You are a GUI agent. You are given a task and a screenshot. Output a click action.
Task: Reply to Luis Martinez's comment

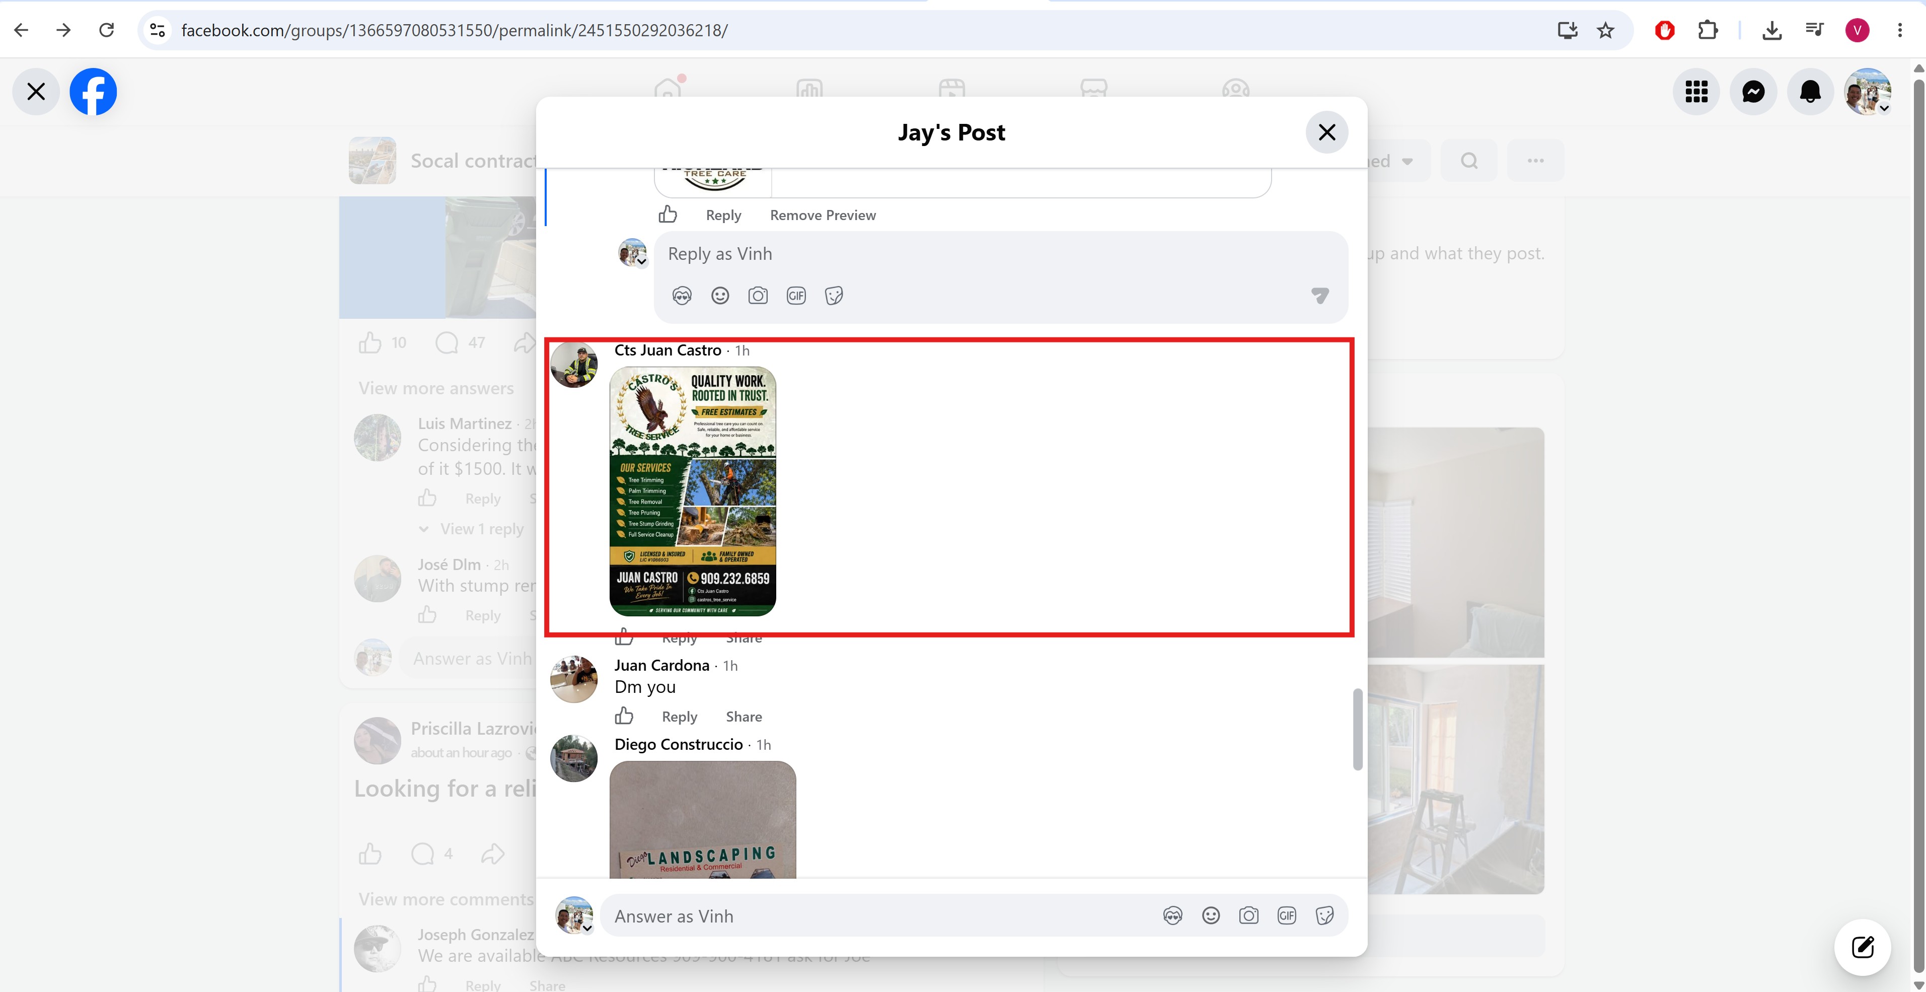pos(483,499)
